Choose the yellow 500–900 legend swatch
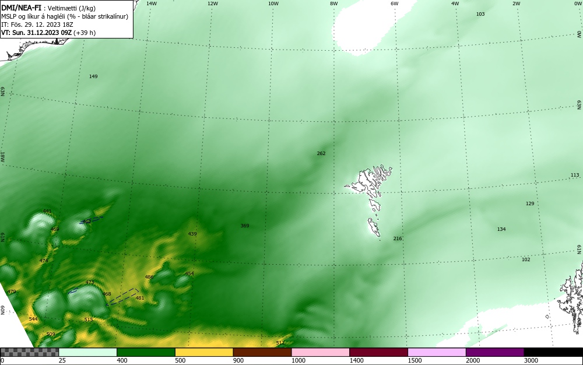583x365 pixels. pyautogui.click(x=204, y=352)
